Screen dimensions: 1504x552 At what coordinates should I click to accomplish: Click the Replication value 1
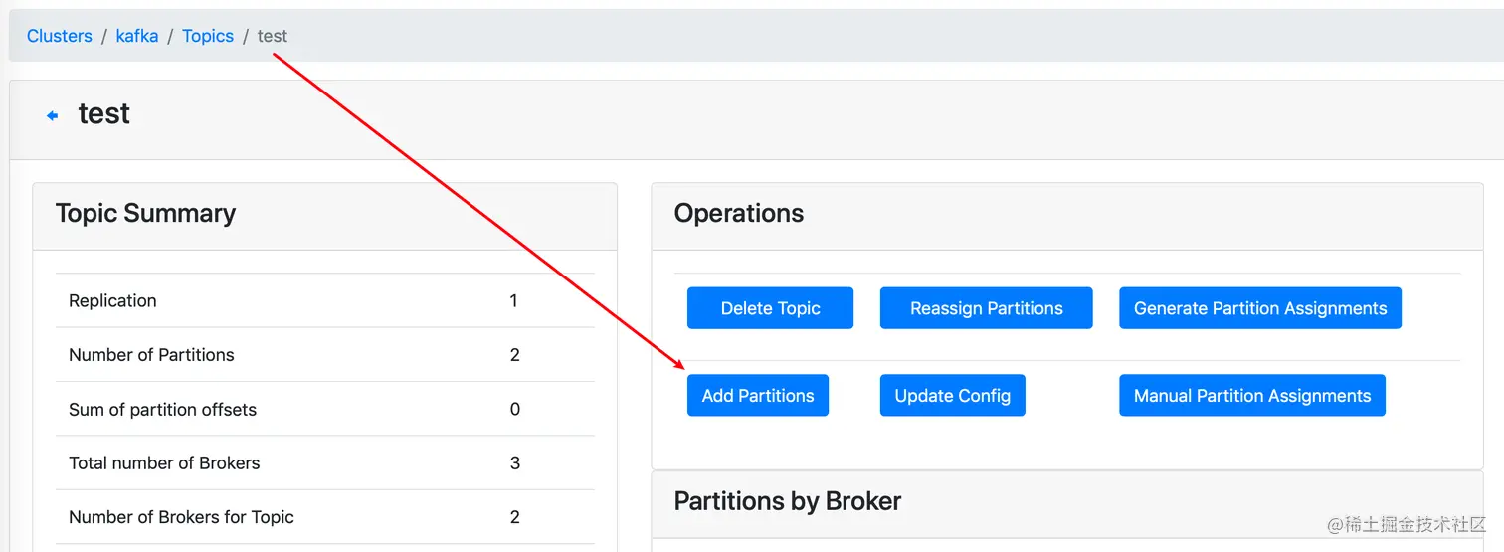pyautogui.click(x=514, y=300)
